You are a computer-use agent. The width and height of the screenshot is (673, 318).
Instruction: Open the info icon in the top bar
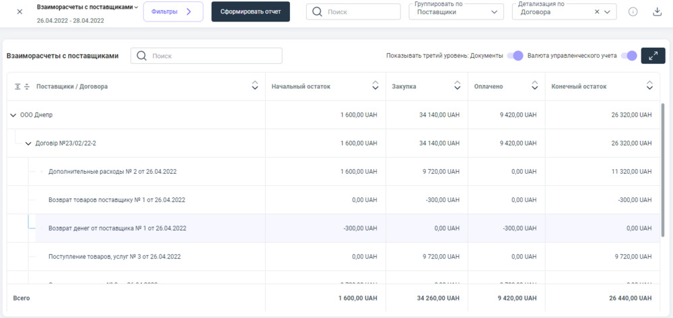click(633, 12)
